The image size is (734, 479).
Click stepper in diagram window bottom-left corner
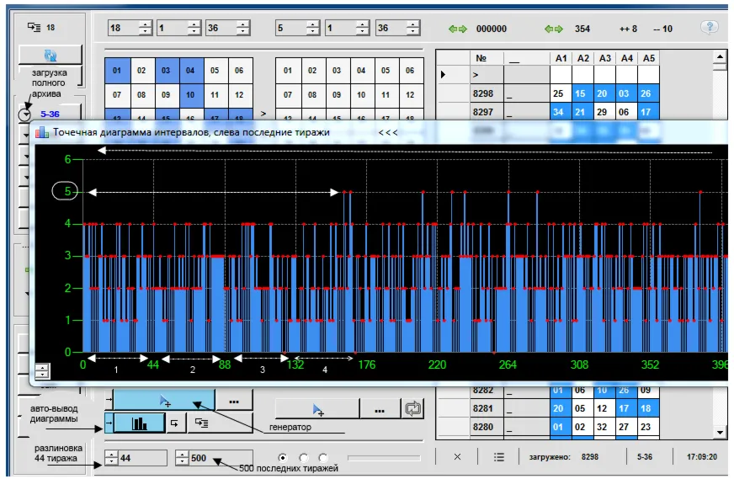[x=42, y=371]
